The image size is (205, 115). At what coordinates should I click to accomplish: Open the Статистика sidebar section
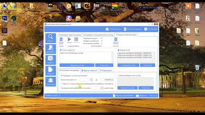pos(51,81)
